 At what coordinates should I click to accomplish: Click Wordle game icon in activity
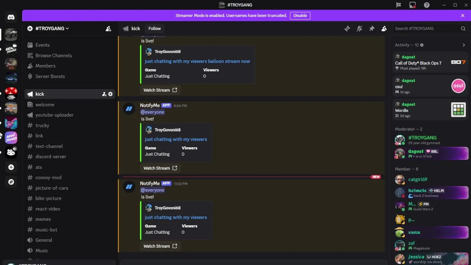458,109
